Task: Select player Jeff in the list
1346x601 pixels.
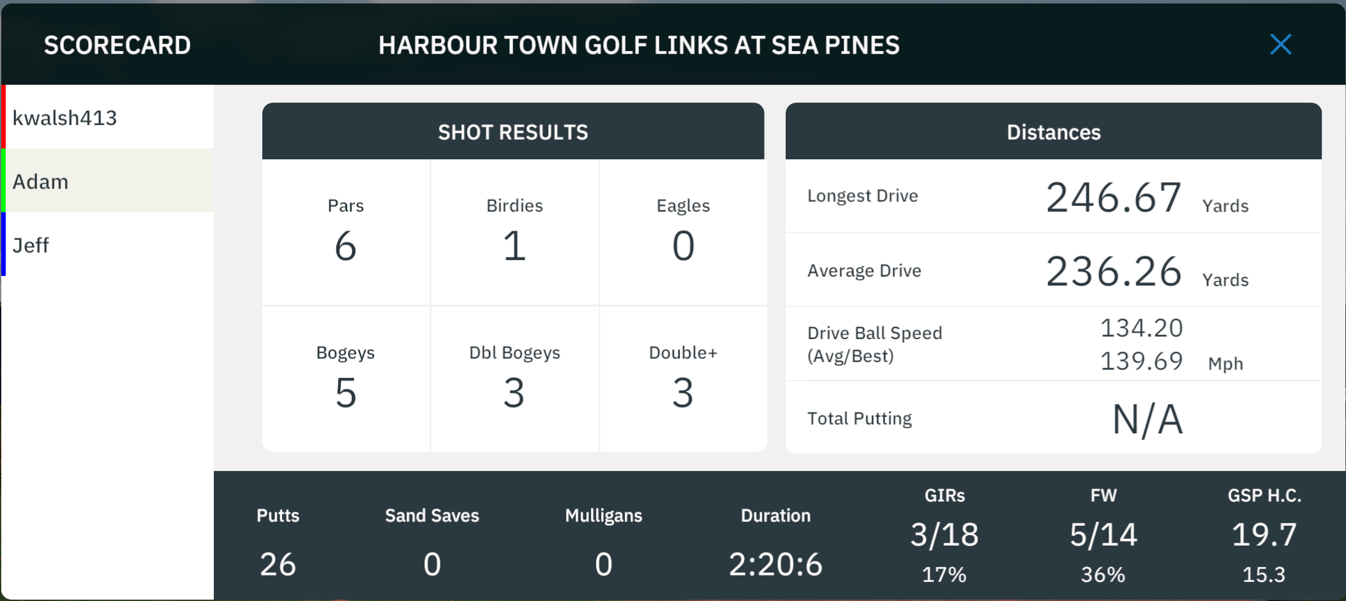Action: [x=108, y=245]
